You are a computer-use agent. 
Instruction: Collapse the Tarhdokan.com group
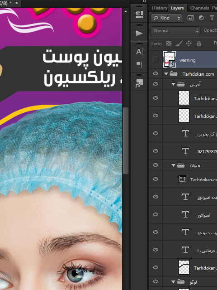[166, 74]
